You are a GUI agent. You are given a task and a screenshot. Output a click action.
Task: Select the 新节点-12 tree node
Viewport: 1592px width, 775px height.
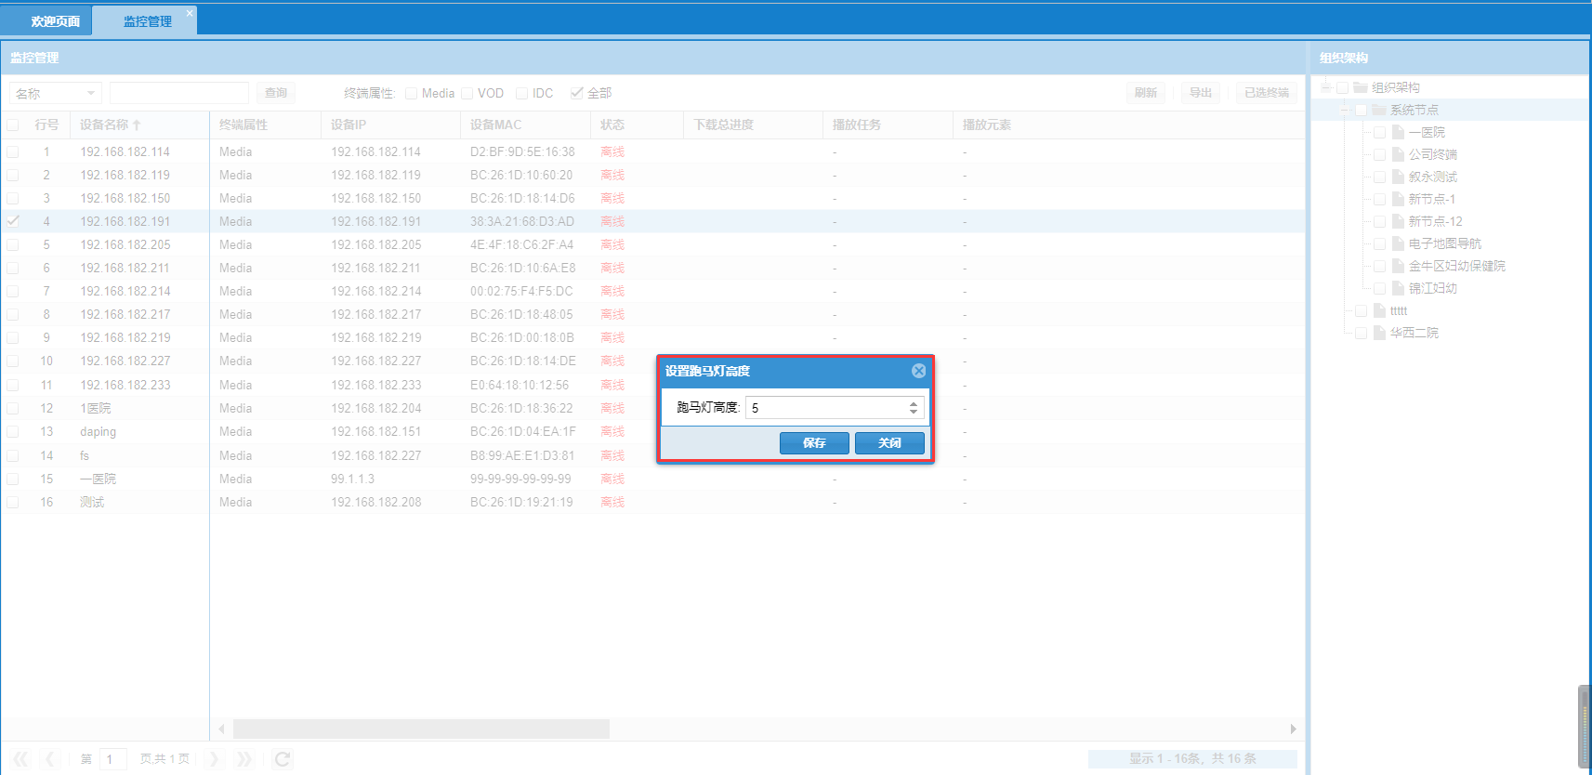point(1435,221)
